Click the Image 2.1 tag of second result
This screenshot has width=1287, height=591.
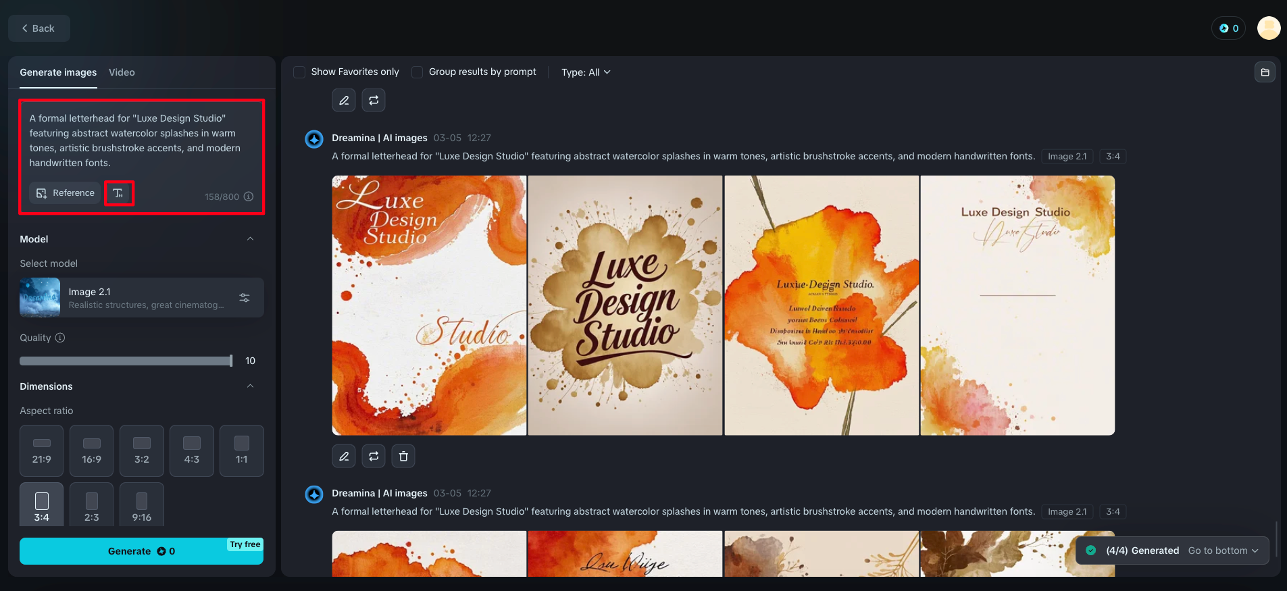tap(1067, 512)
